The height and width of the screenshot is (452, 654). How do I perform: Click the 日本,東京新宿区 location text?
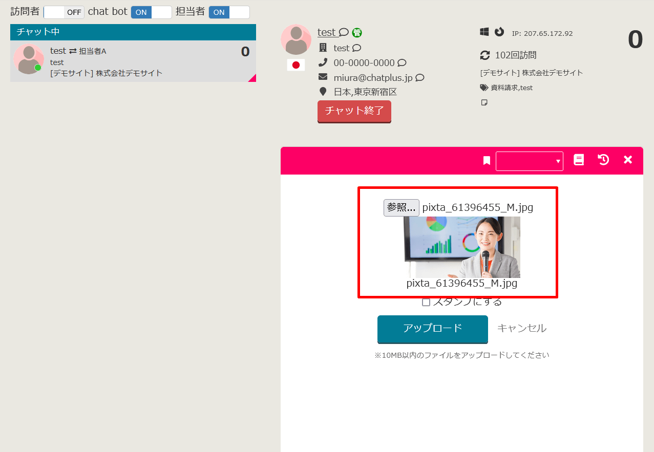pyautogui.click(x=365, y=92)
